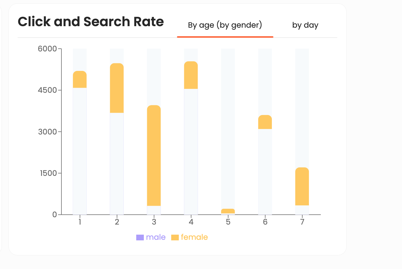Toggle the male series via its legend marker

tap(140, 237)
